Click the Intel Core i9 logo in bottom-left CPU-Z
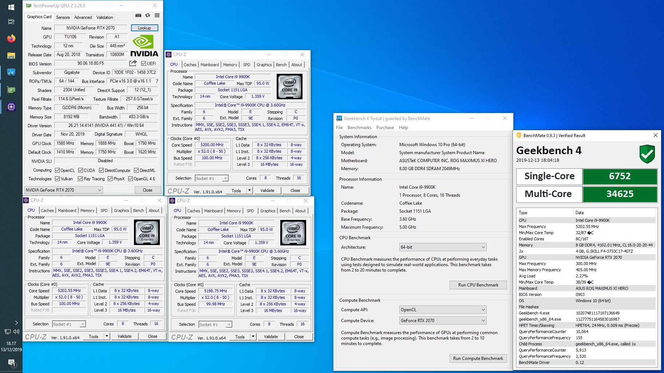The height and width of the screenshot is (373, 664). [147, 233]
